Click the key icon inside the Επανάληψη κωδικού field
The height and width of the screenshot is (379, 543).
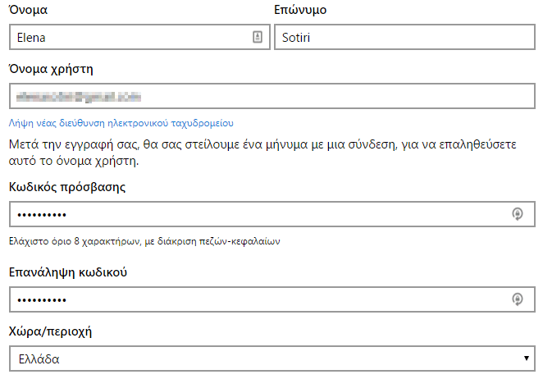(x=518, y=299)
